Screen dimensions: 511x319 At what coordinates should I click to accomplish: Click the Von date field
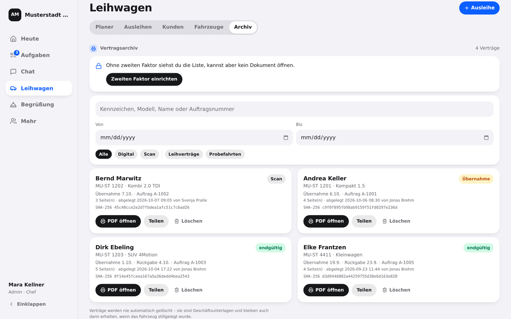(194, 137)
